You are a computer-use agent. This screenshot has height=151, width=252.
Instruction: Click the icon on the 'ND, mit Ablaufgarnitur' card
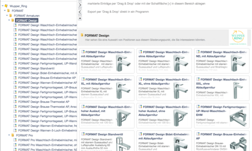(198, 52)
